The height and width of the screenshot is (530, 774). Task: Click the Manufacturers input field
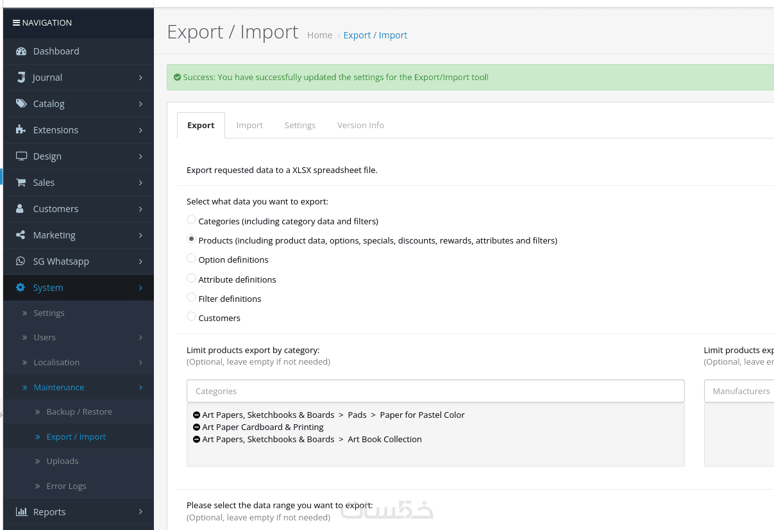[x=739, y=391]
